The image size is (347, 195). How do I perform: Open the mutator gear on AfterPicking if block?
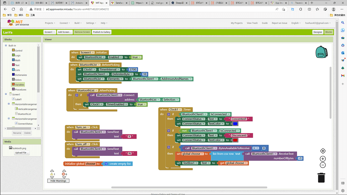[77, 95]
